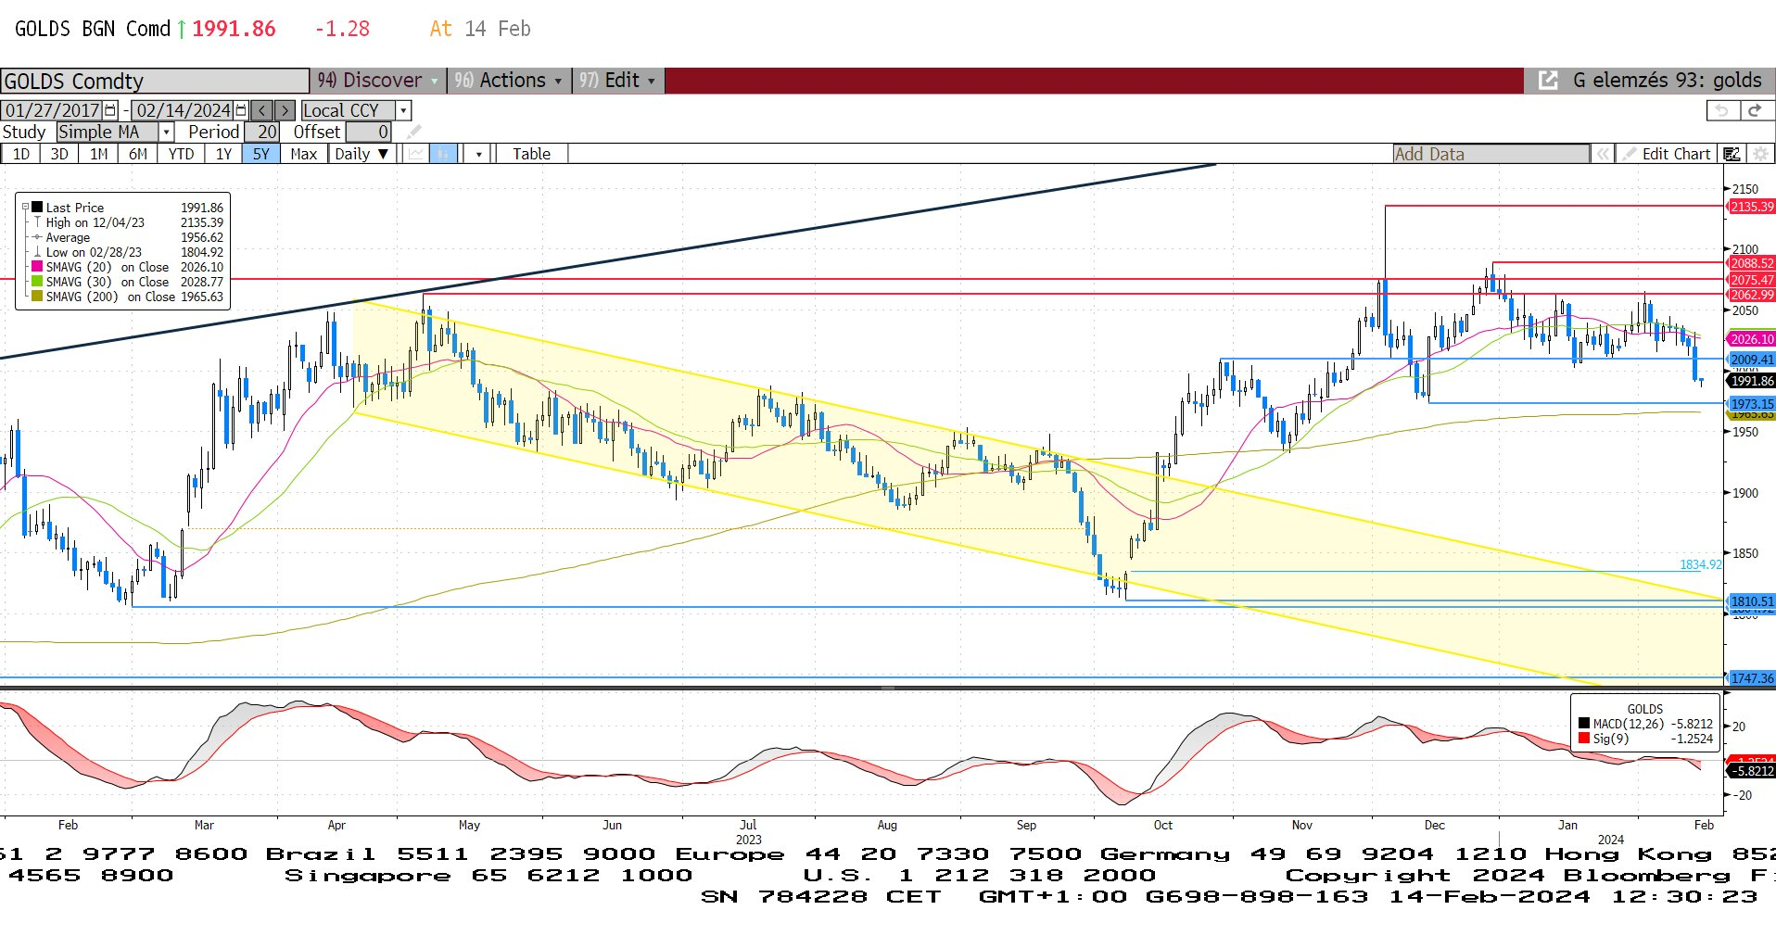This screenshot has width=1776, height=948.
Task: Click the undo arrow button
Action: pos(1722,110)
